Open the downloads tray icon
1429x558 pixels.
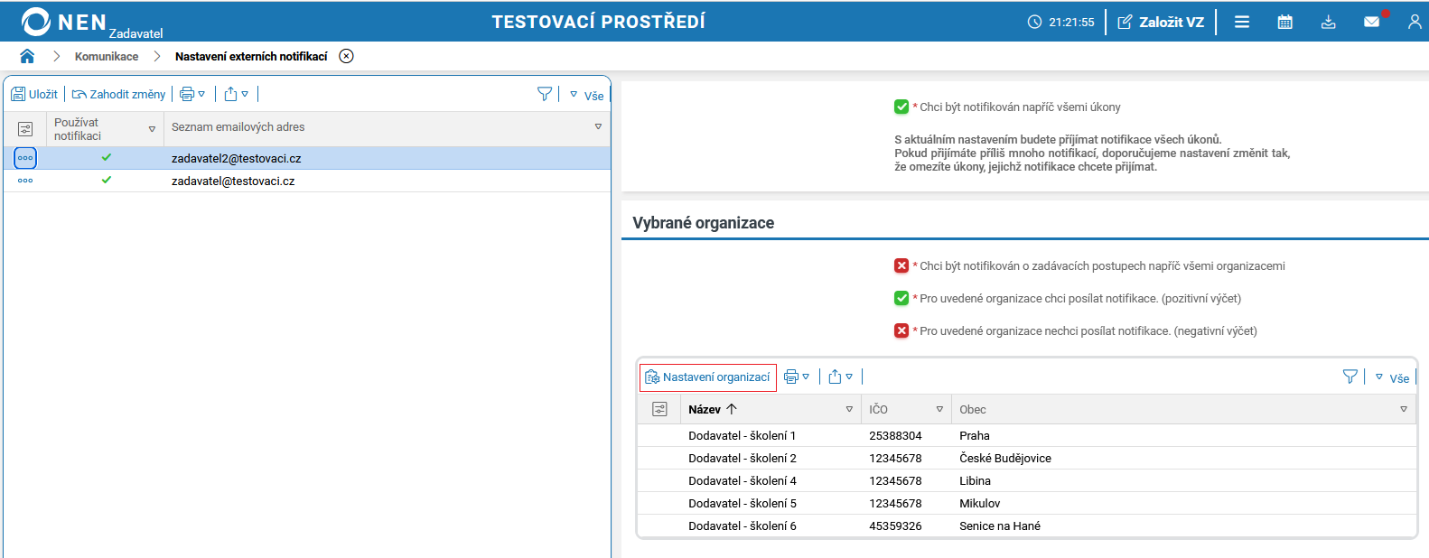click(1328, 22)
